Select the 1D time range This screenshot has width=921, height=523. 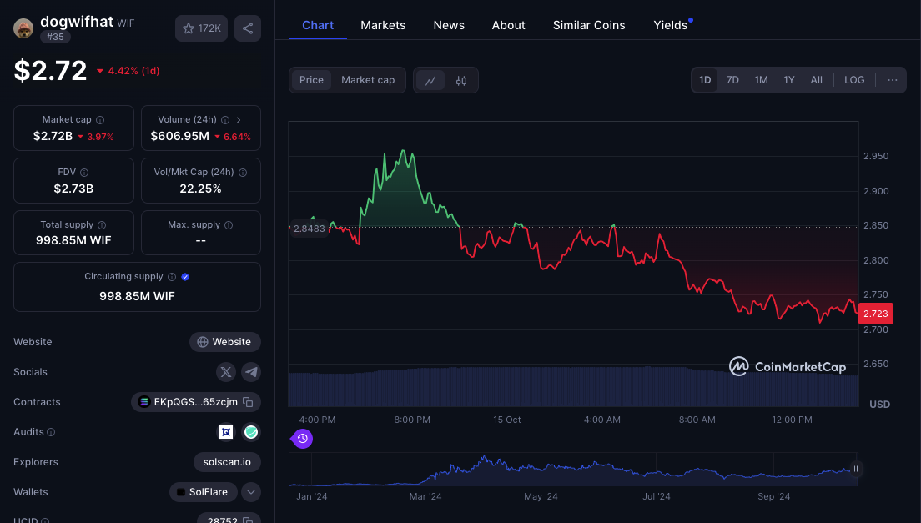(x=705, y=80)
